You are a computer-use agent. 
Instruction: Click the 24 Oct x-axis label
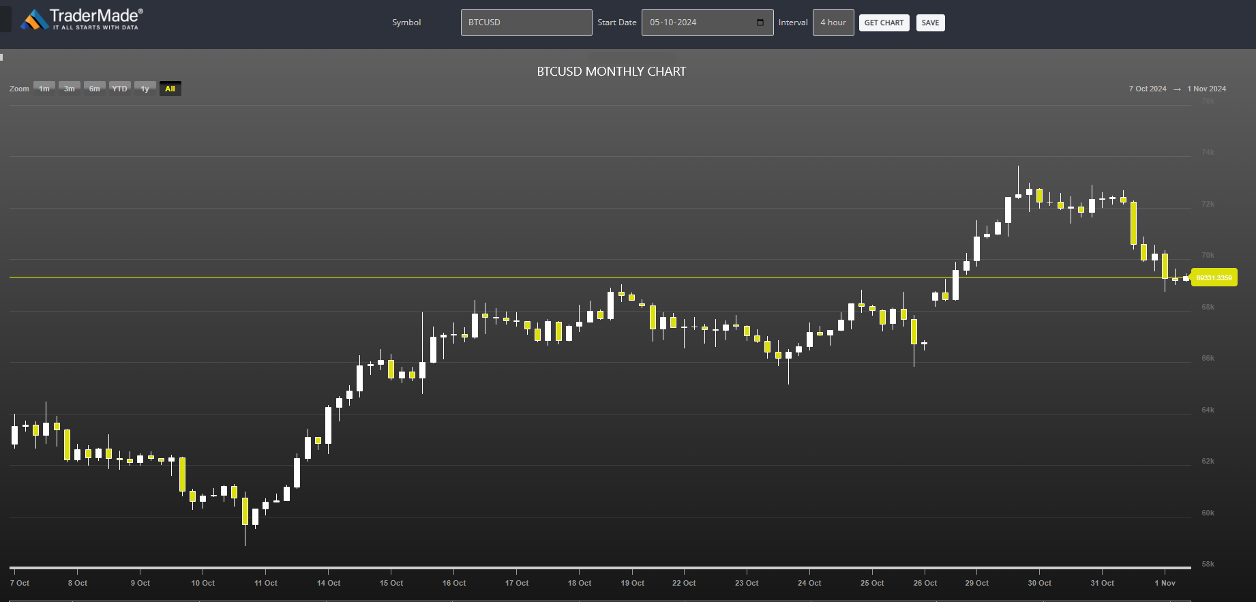click(809, 583)
